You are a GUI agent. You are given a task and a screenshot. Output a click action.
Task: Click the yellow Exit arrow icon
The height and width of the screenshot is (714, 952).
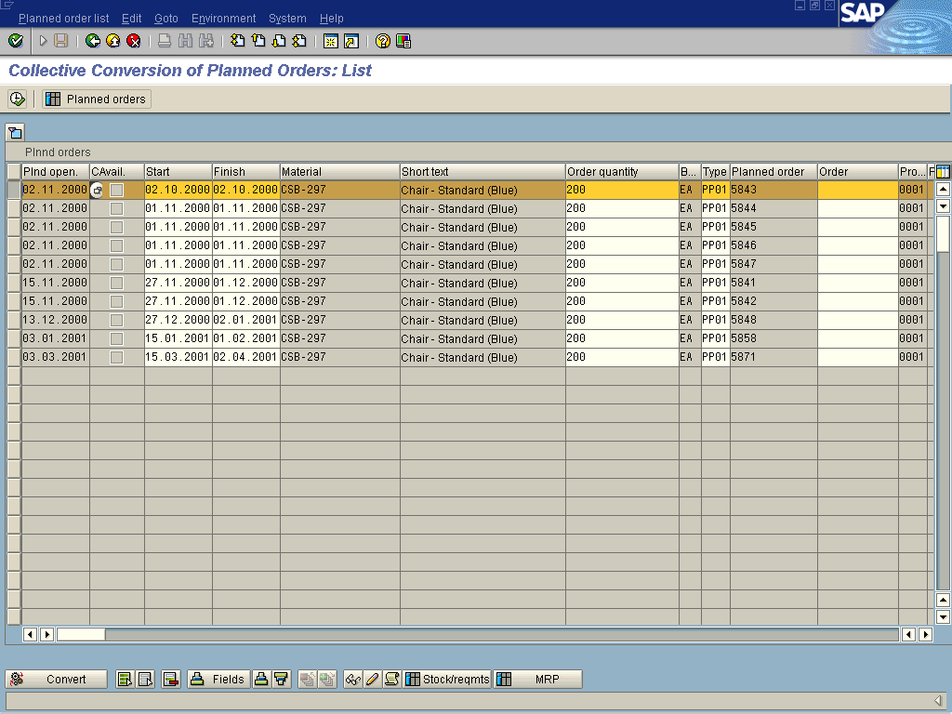(x=112, y=41)
